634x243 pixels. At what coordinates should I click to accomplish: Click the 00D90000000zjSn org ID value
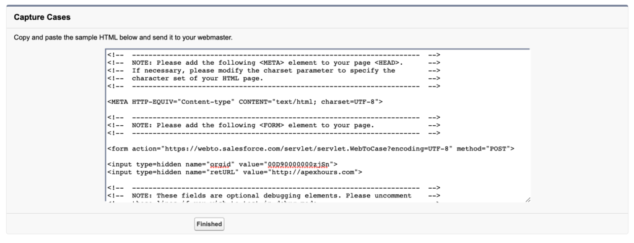298,165
